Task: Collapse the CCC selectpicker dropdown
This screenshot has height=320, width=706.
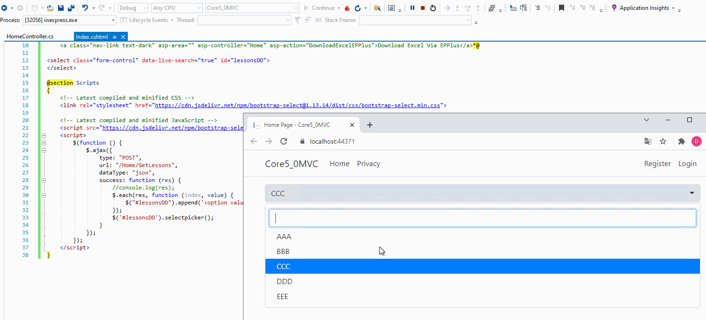Action: [x=482, y=193]
